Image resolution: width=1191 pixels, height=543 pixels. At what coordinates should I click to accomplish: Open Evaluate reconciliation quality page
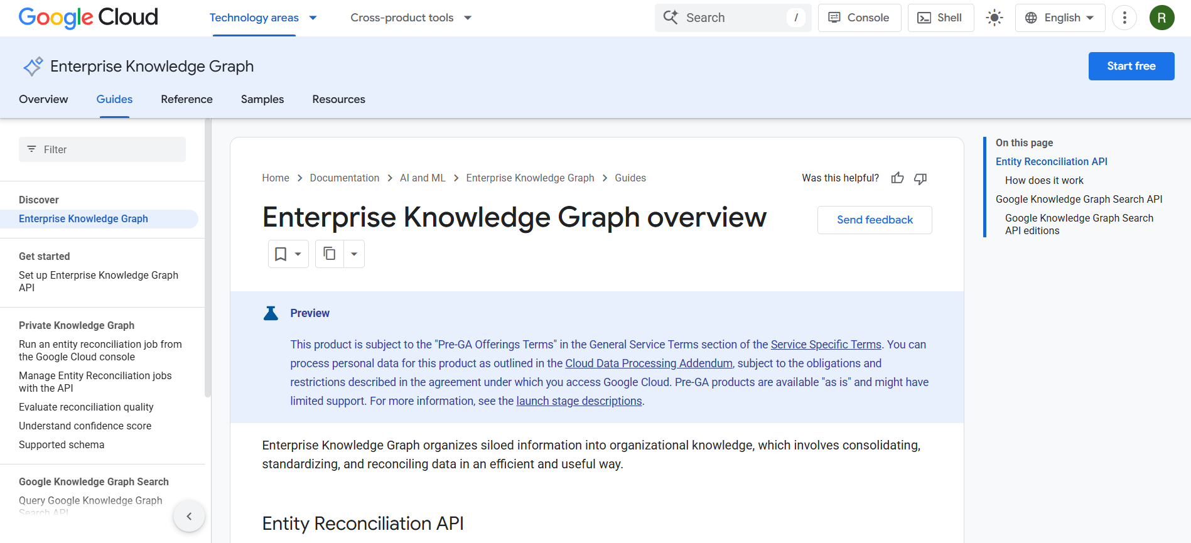(x=86, y=407)
